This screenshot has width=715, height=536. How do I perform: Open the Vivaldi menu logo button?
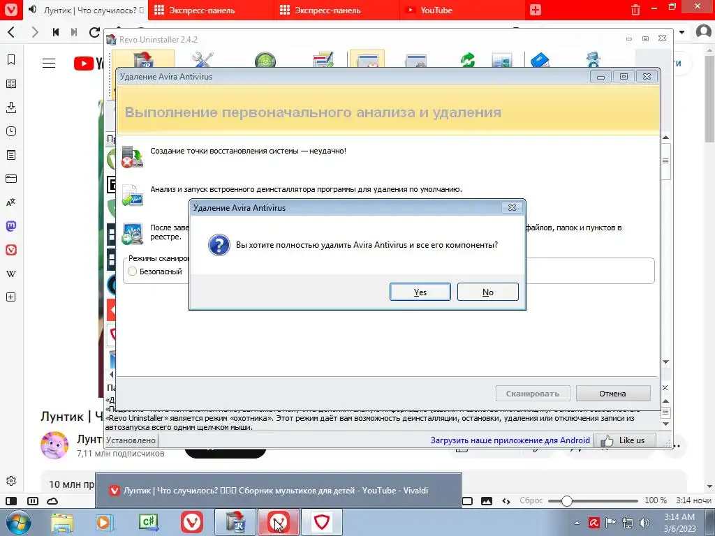click(x=10, y=10)
